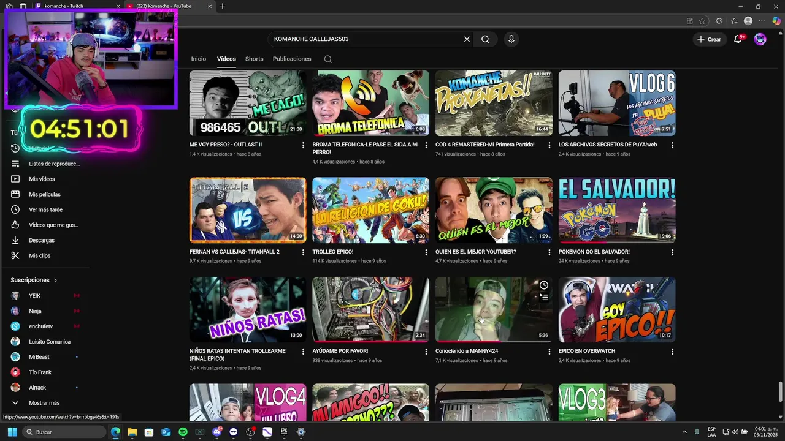Viewport: 785px width, 441px height.
Task: Open a new browser tab
Action: point(222,6)
